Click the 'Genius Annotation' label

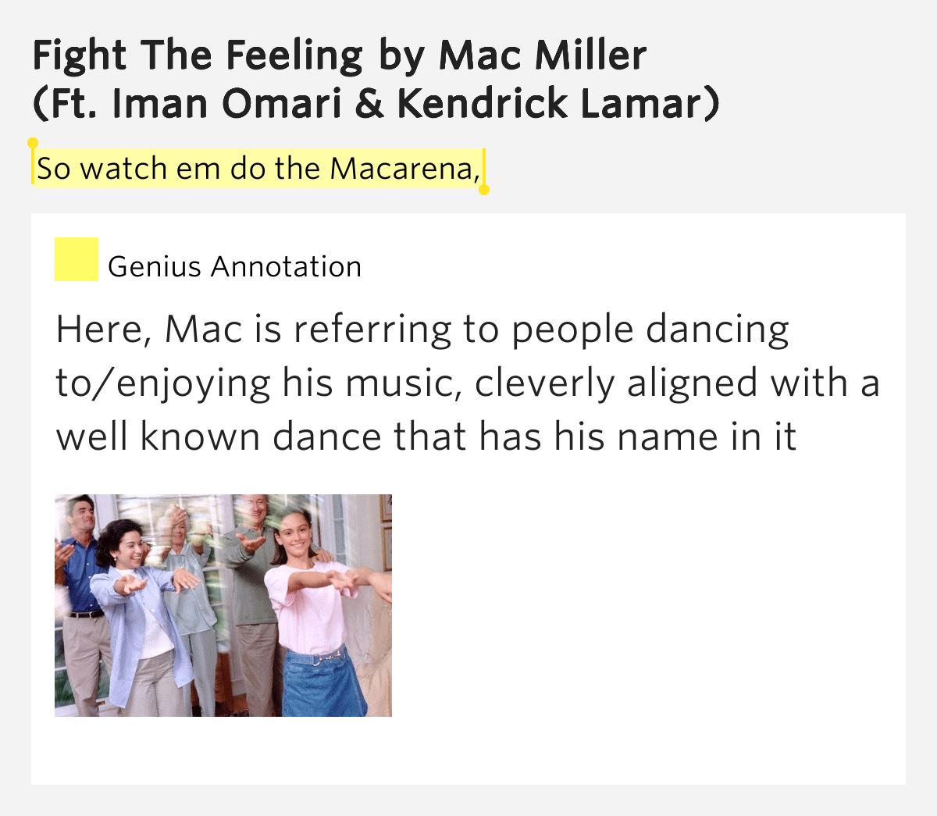(x=234, y=267)
